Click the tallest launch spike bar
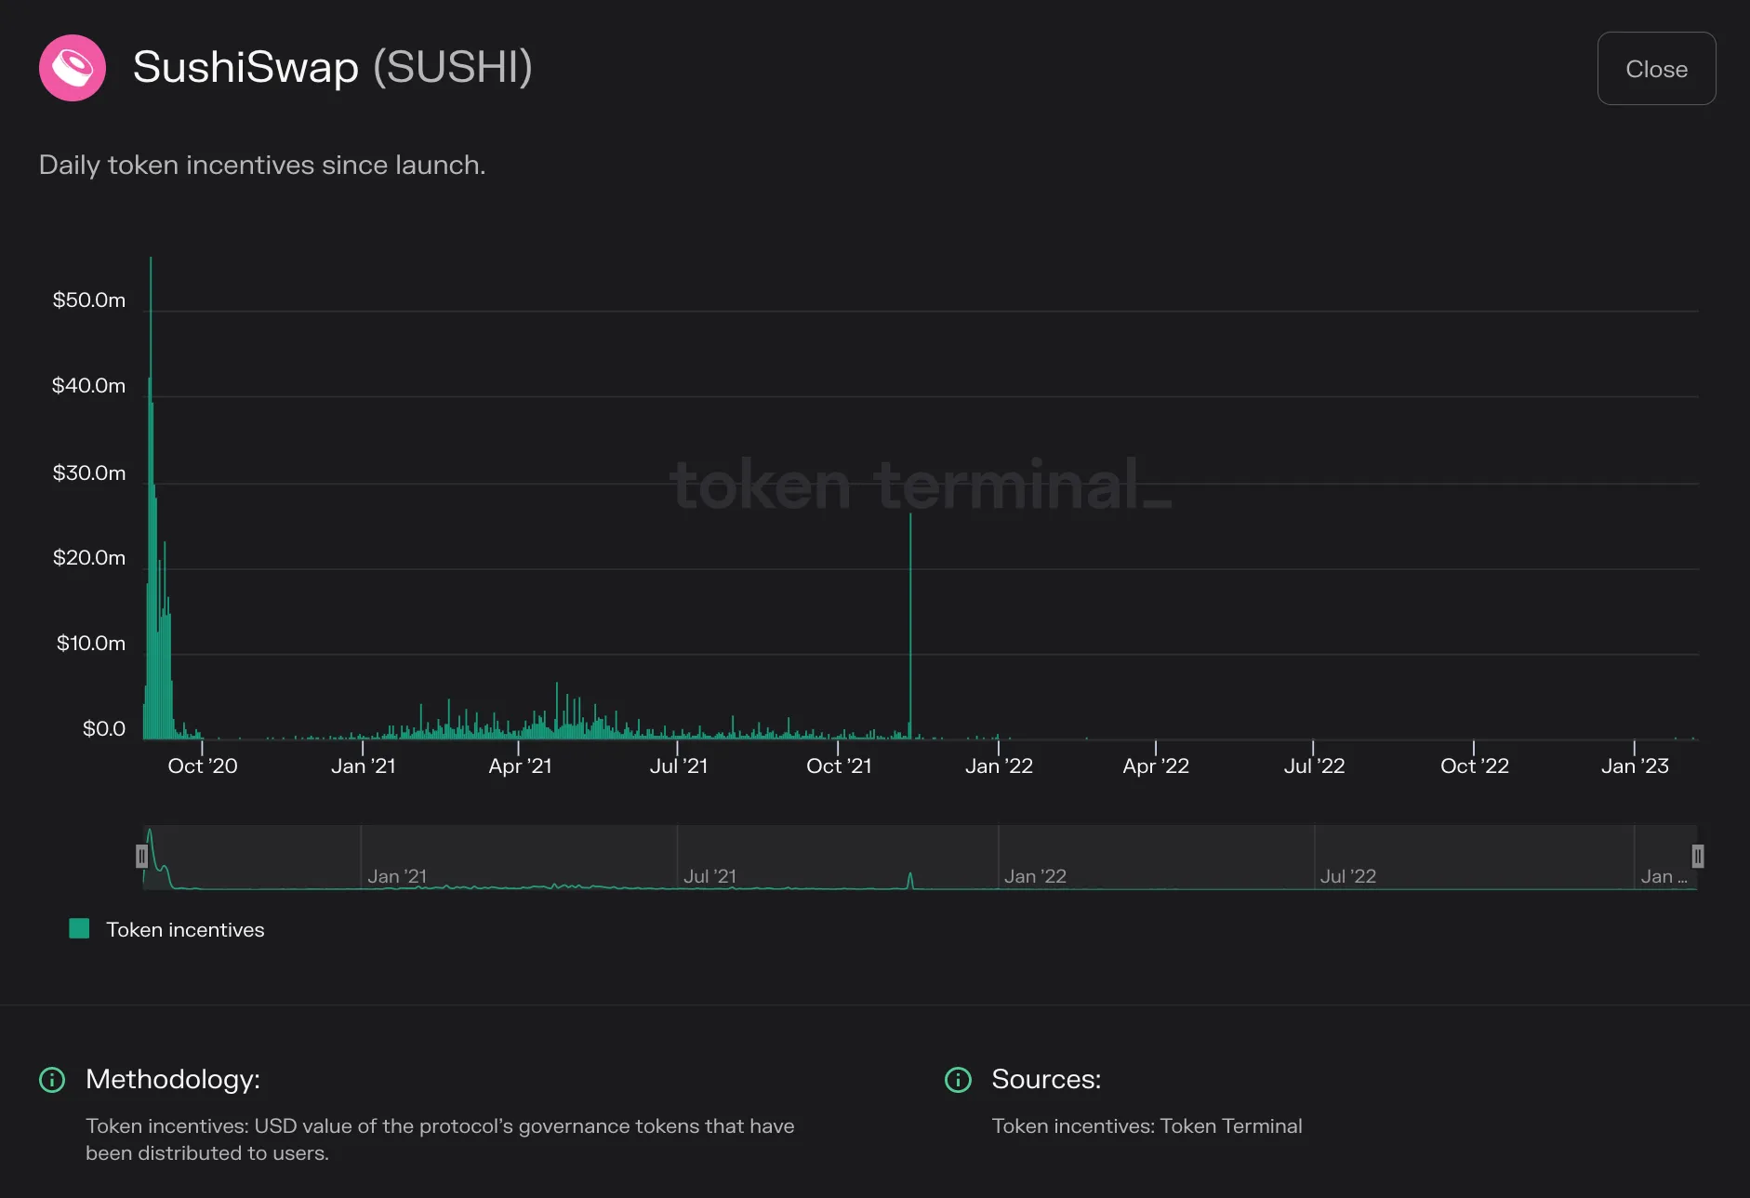 [x=151, y=498]
